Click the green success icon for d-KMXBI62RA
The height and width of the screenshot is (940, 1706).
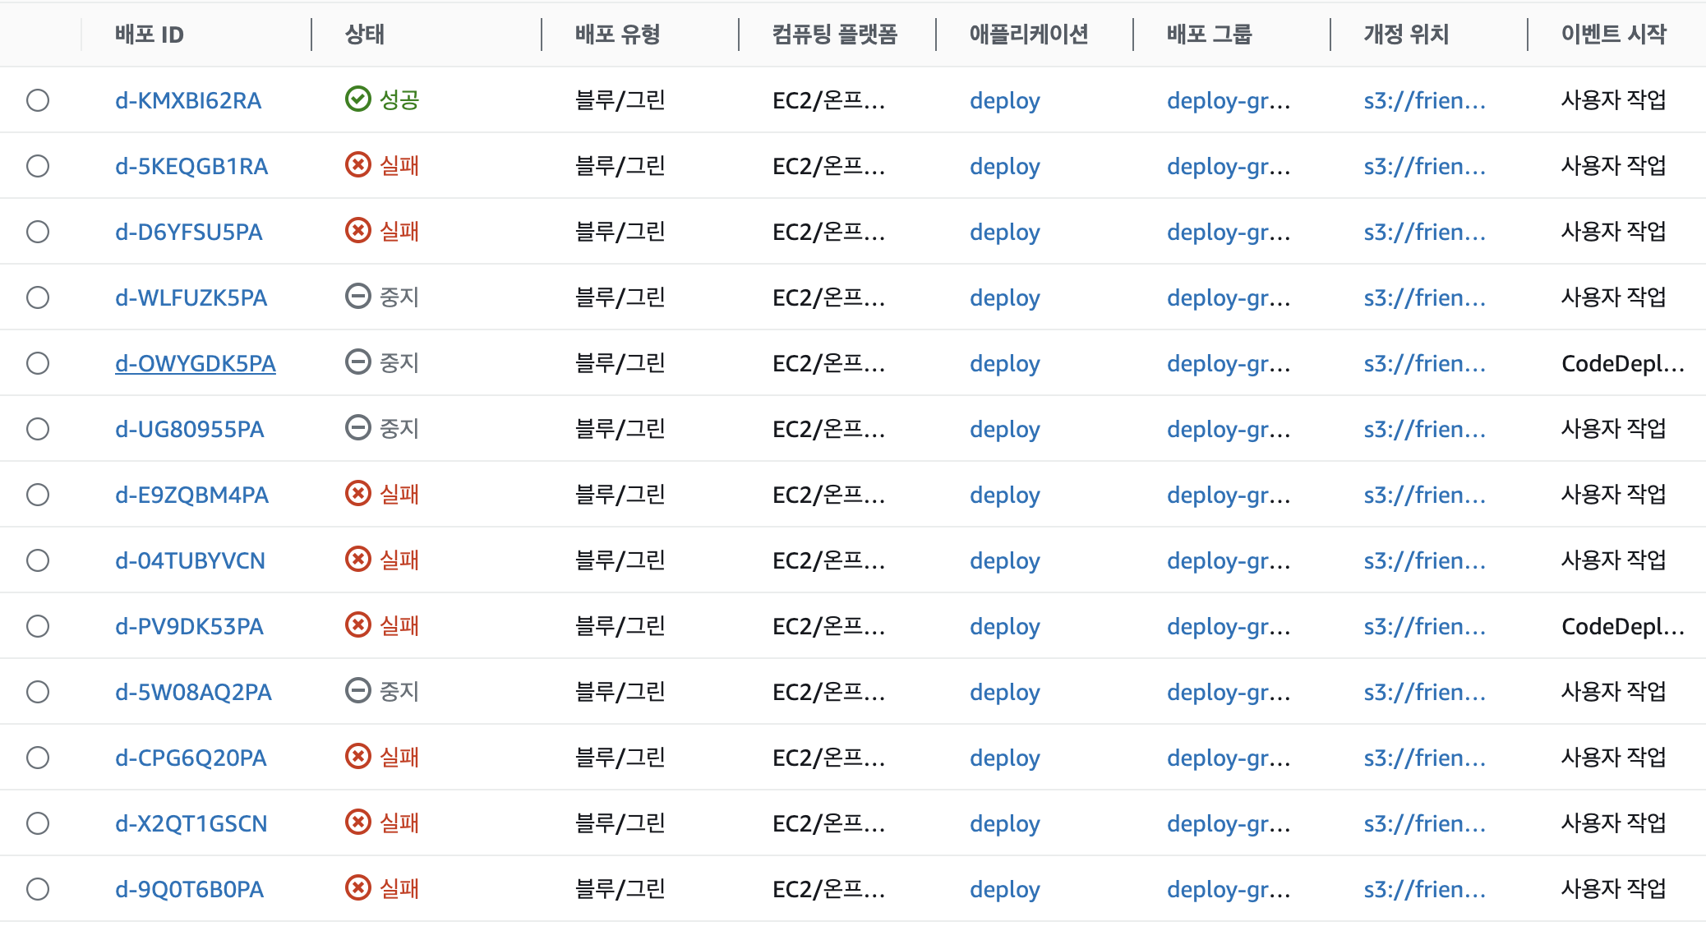[357, 99]
